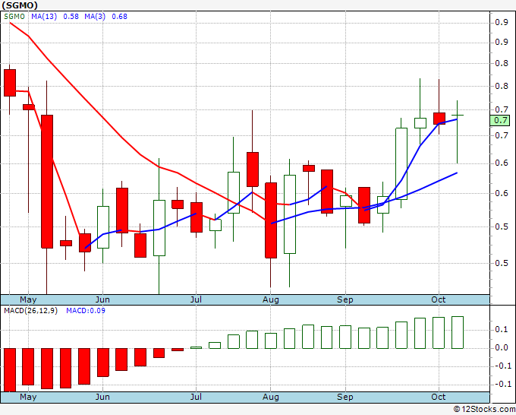Select the Sep marker on MACD timeline
Viewport: 516px width, 415px height.
click(345, 397)
